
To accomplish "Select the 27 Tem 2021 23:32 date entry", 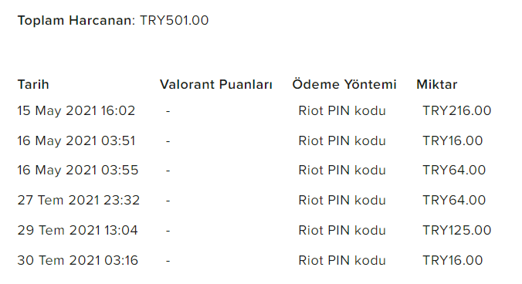I will 79,200.
